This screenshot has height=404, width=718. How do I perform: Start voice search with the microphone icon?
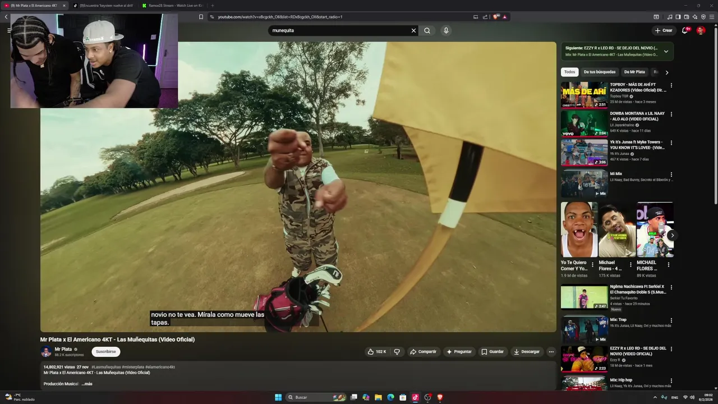(446, 31)
